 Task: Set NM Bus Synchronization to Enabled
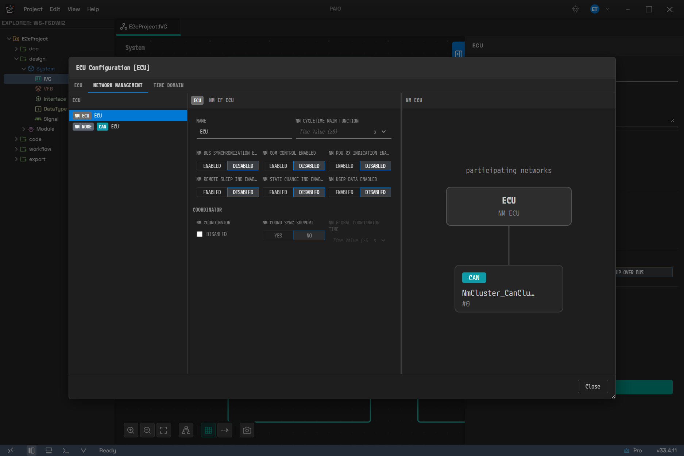click(x=212, y=166)
